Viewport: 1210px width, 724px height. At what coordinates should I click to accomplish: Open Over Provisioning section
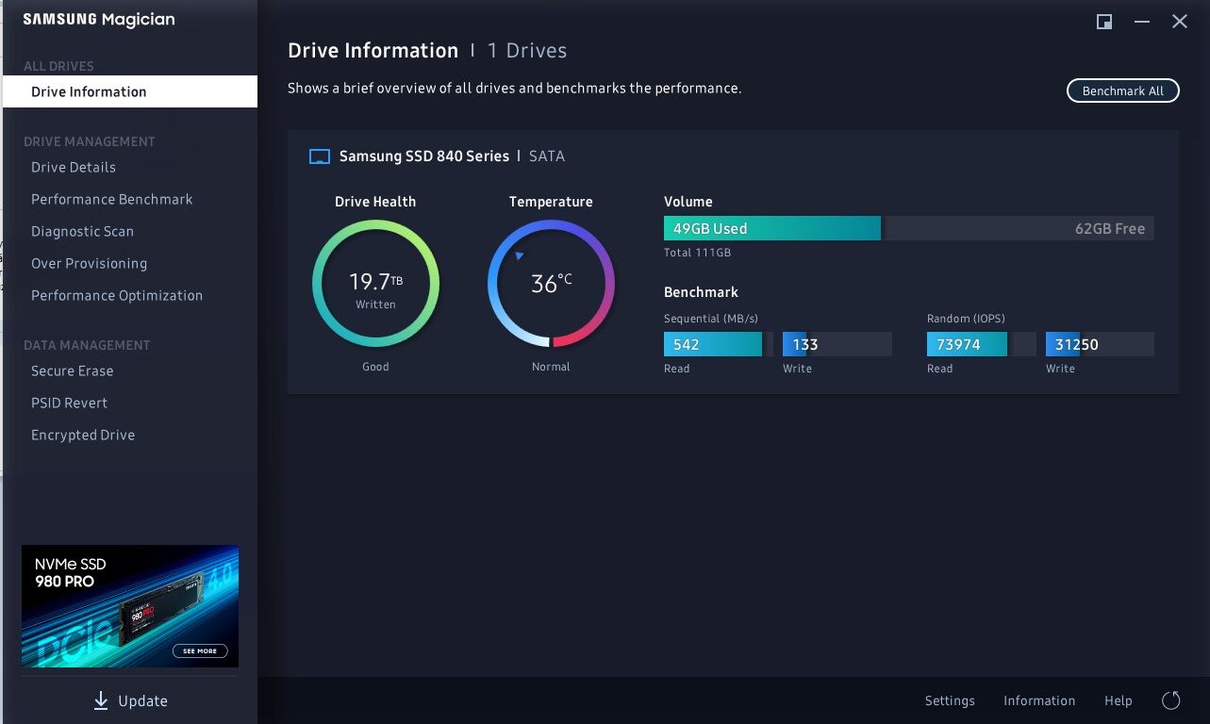[89, 263]
